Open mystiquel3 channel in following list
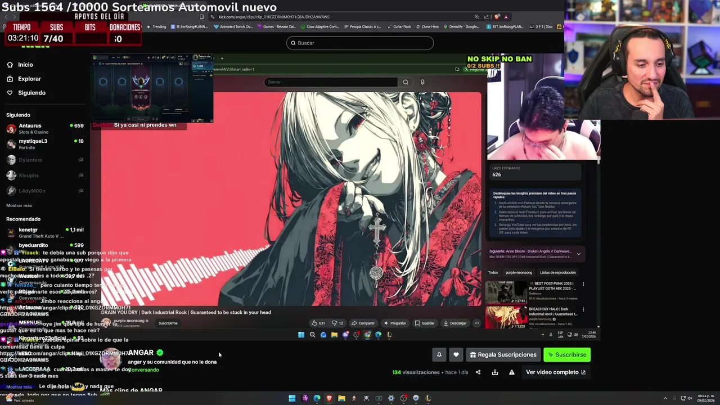The image size is (720, 405). (x=45, y=144)
